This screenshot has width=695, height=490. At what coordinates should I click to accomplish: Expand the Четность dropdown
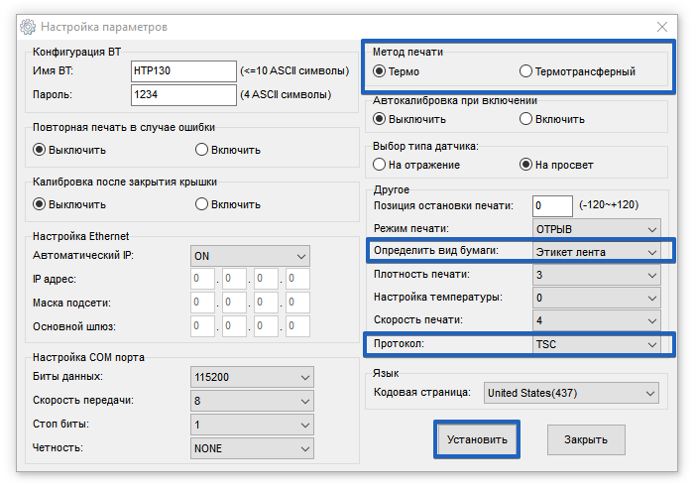point(250,448)
